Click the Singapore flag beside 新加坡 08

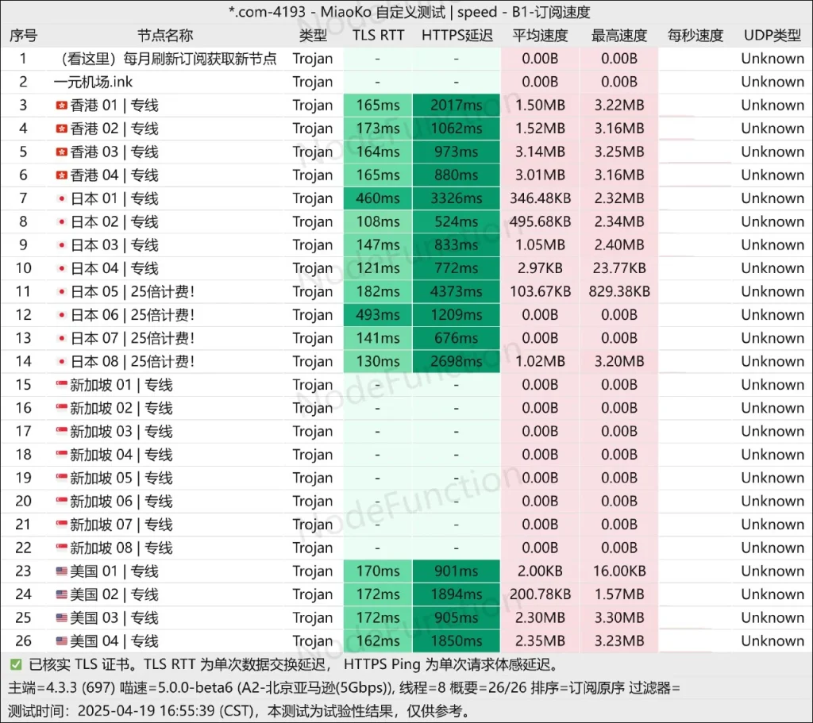(62, 548)
